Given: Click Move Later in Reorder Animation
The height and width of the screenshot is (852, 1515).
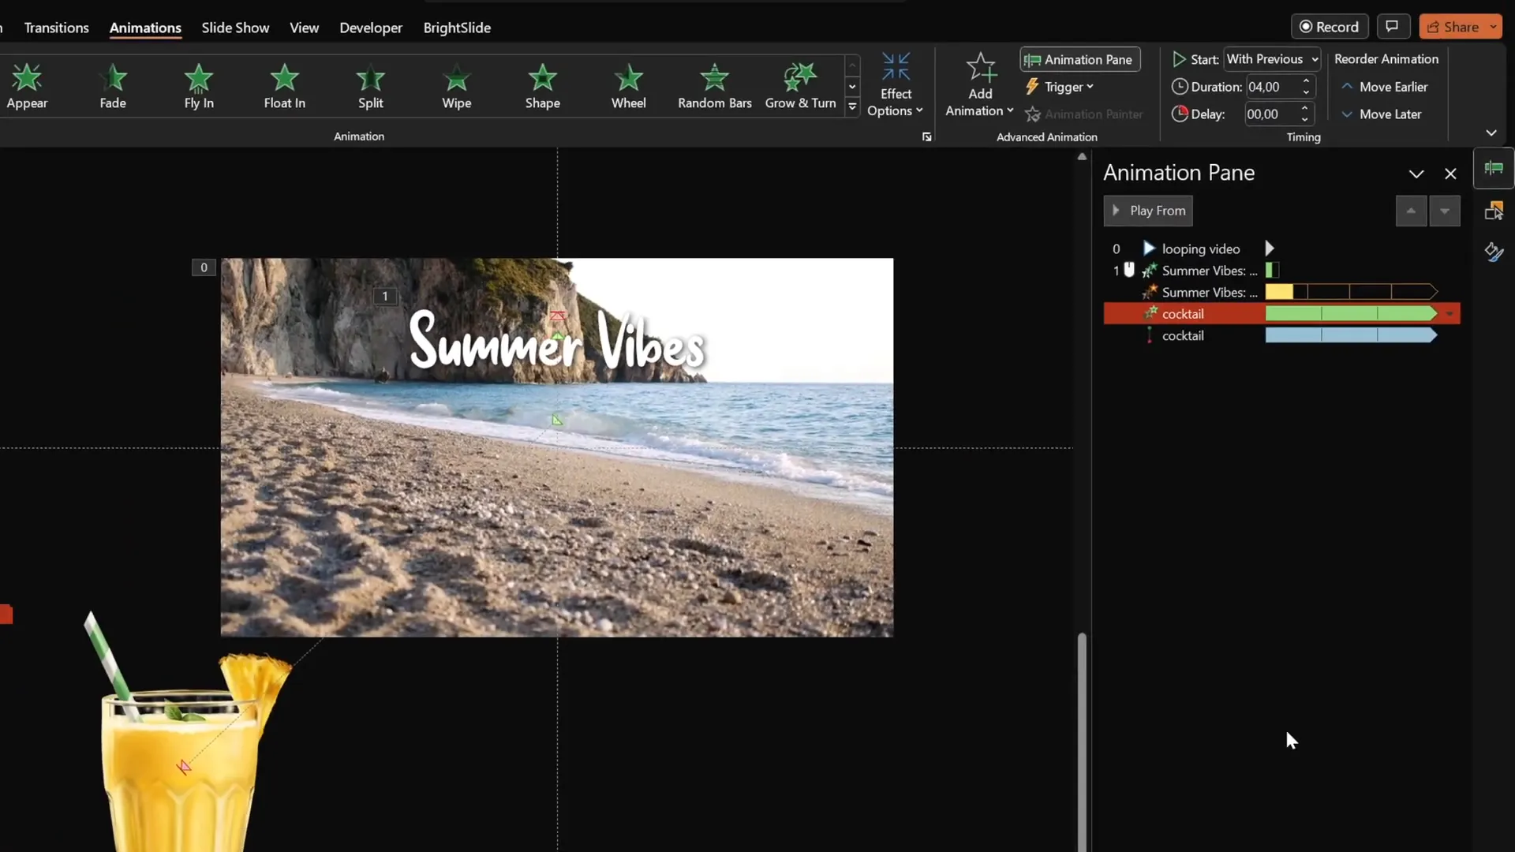Looking at the screenshot, I should pyautogui.click(x=1381, y=114).
